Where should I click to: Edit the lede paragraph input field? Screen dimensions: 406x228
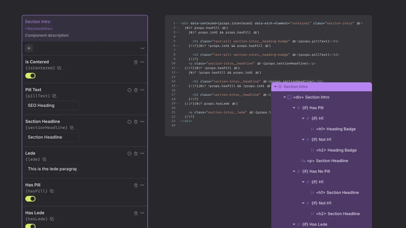pyautogui.click(x=52, y=169)
